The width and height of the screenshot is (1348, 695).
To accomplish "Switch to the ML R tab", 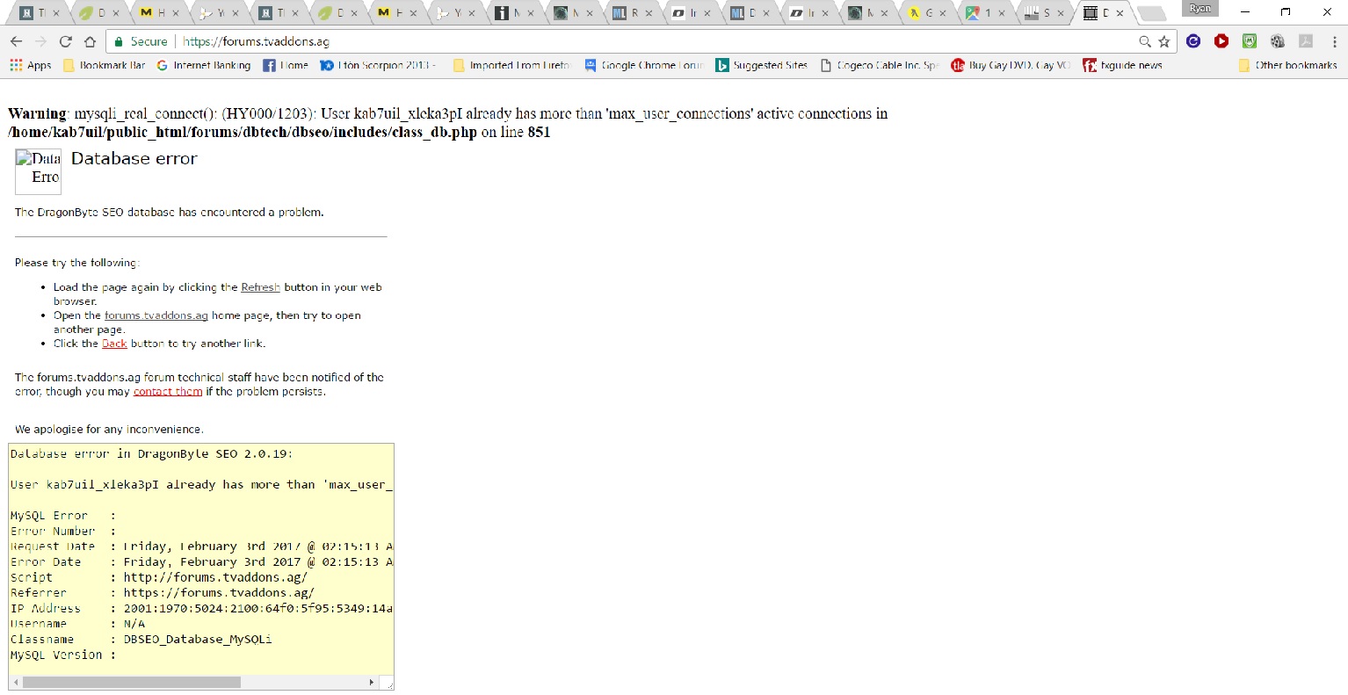I will click(x=631, y=13).
